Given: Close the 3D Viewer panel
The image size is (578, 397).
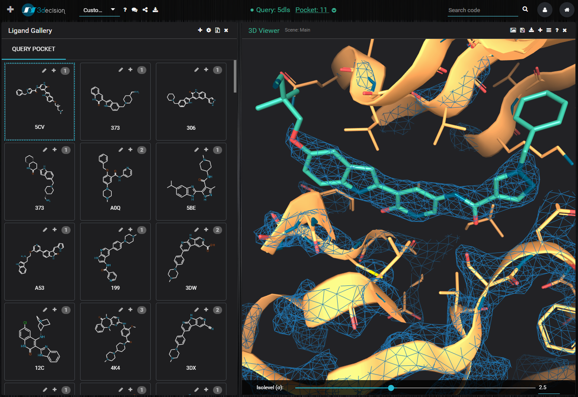Looking at the screenshot, I should [565, 30].
